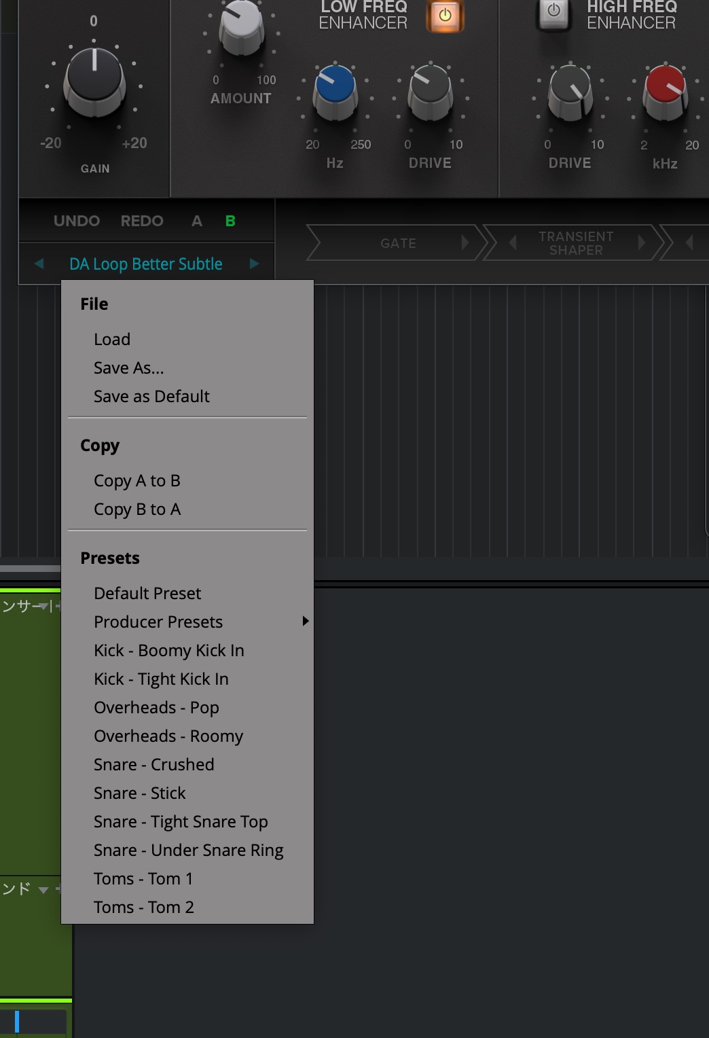Image resolution: width=709 pixels, height=1038 pixels.
Task: Switch to the B setting slot
Action: (x=230, y=221)
